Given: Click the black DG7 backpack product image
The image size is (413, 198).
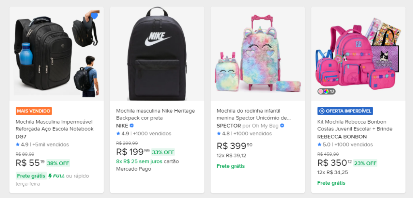Looking at the screenshot, I should pos(44,54).
